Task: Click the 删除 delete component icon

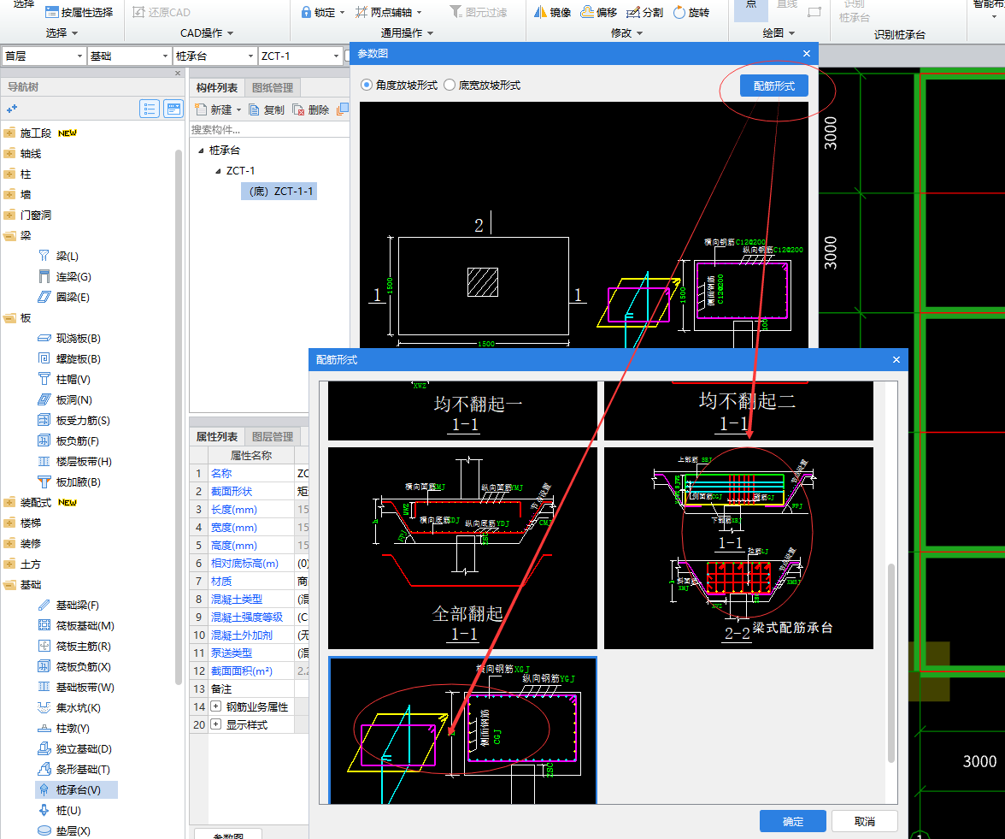Action: click(x=299, y=109)
